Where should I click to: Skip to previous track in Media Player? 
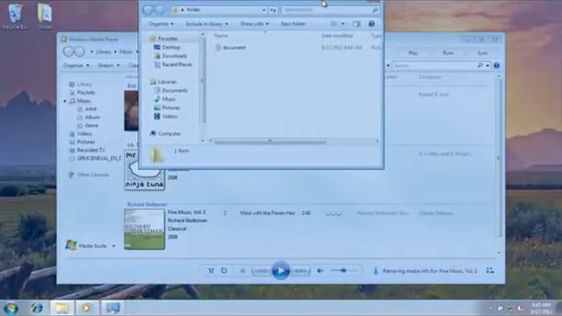[261, 271]
